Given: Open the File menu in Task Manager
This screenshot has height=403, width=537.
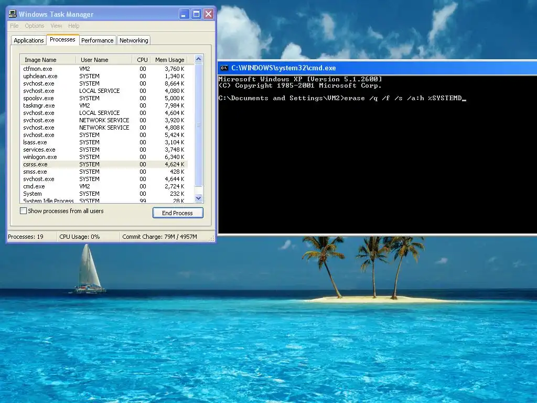Looking at the screenshot, I should pos(14,26).
